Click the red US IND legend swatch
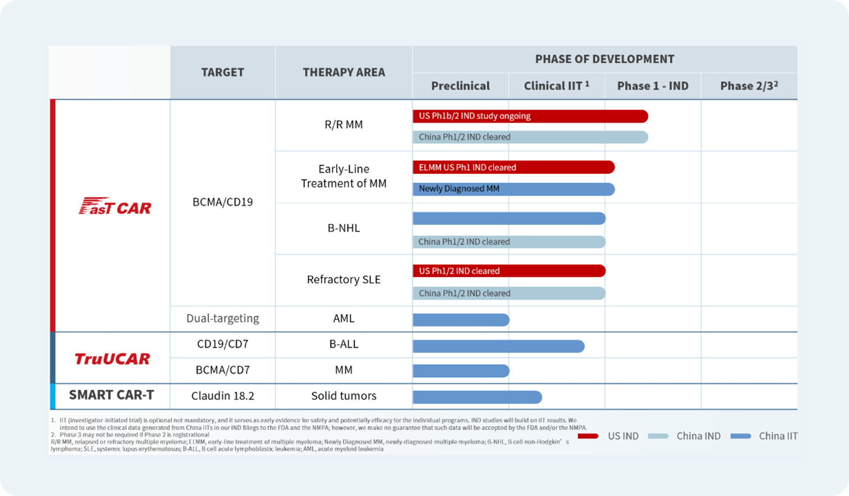This screenshot has height=496, width=849. tap(588, 436)
